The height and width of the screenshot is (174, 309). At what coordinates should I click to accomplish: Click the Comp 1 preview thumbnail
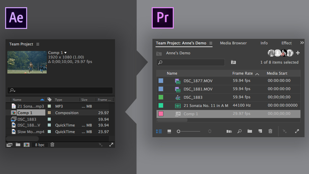point(27,62)
